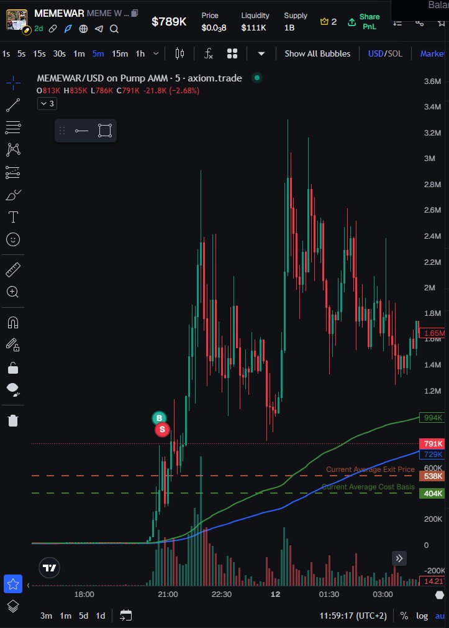
Task: Open the feather pill icon link
Action: (x=68, y=29)
